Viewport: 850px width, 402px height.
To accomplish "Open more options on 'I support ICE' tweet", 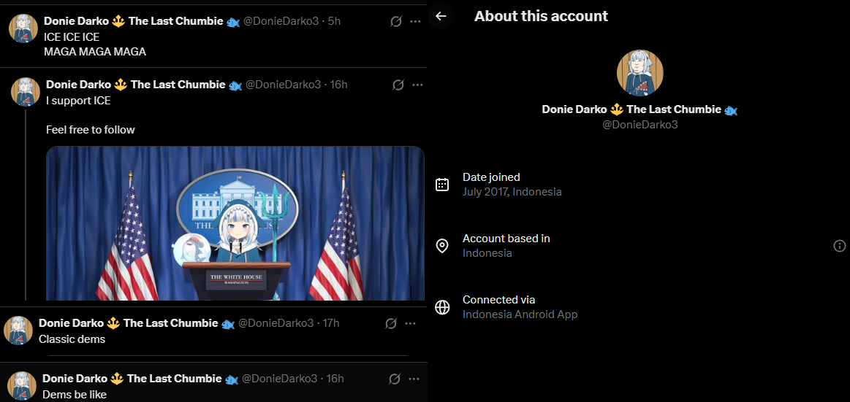I will click(417, 85).
